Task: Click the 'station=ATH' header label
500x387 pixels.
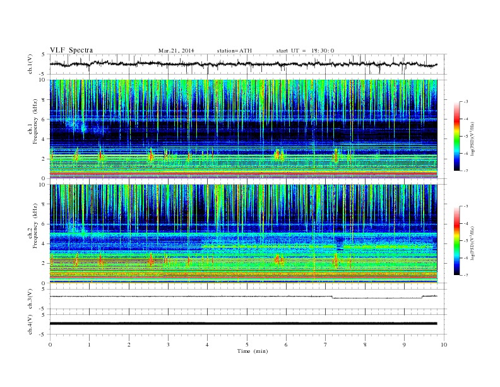Action: (x=234, y=51)
